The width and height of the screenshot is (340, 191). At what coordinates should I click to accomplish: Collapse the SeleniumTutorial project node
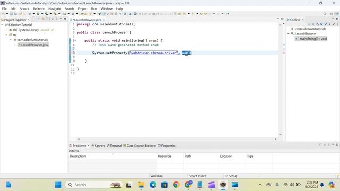click(x=2, y=25)
